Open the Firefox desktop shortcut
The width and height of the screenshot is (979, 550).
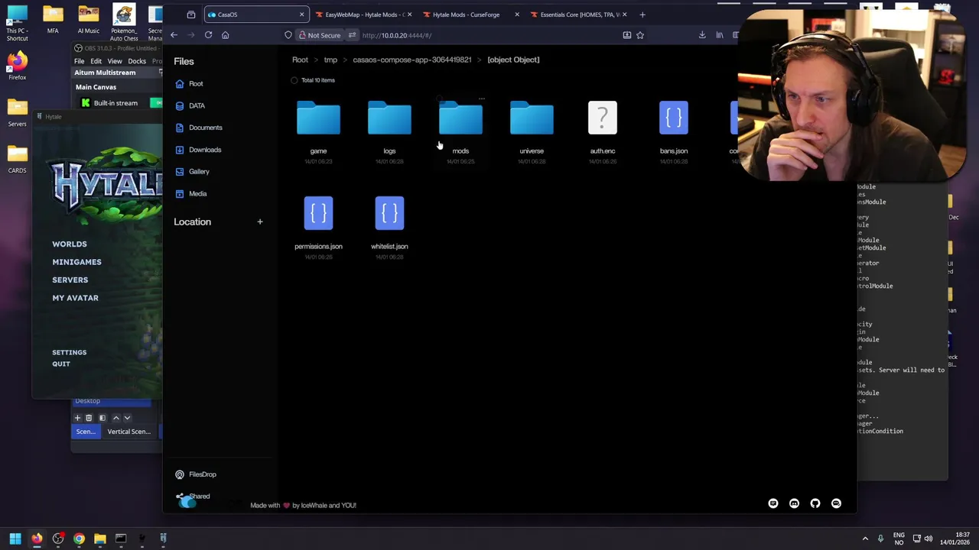(x=17, y=66)
